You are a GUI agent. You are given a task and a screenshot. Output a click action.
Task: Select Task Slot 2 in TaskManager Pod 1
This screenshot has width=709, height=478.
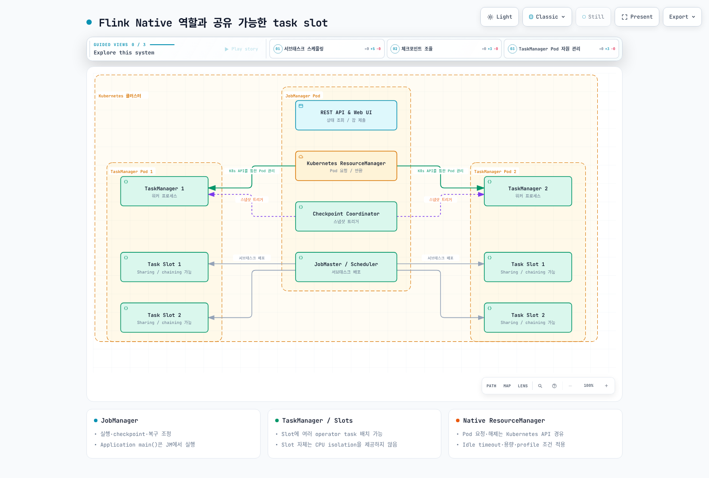(164, 317)
